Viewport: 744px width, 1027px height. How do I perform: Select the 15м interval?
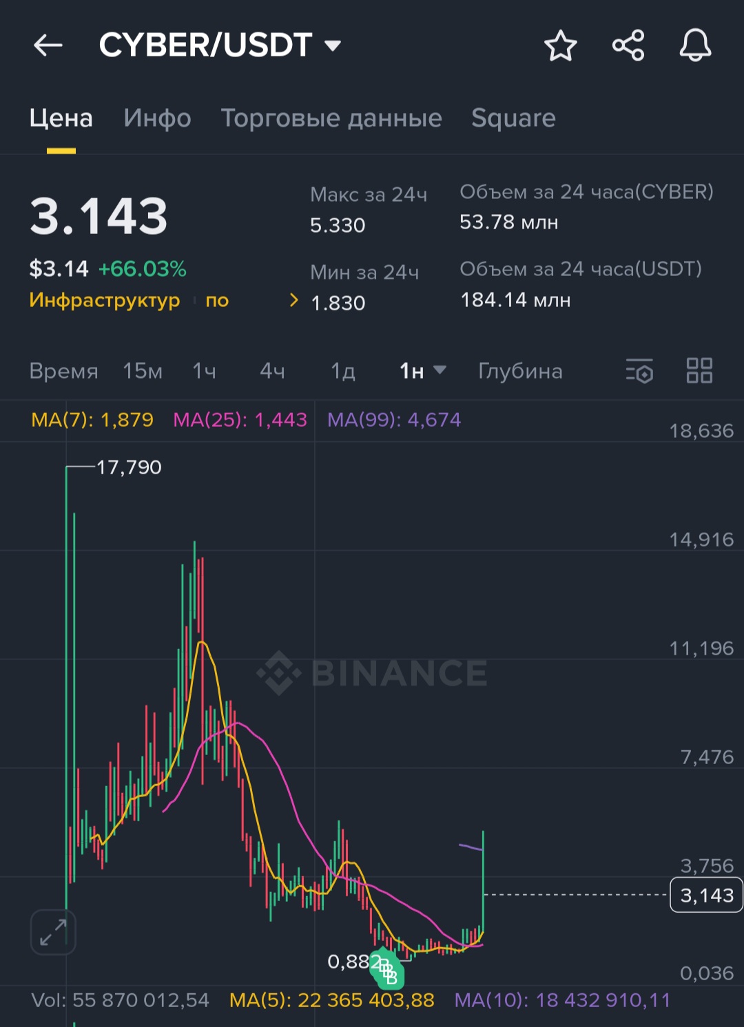point(143,371)
